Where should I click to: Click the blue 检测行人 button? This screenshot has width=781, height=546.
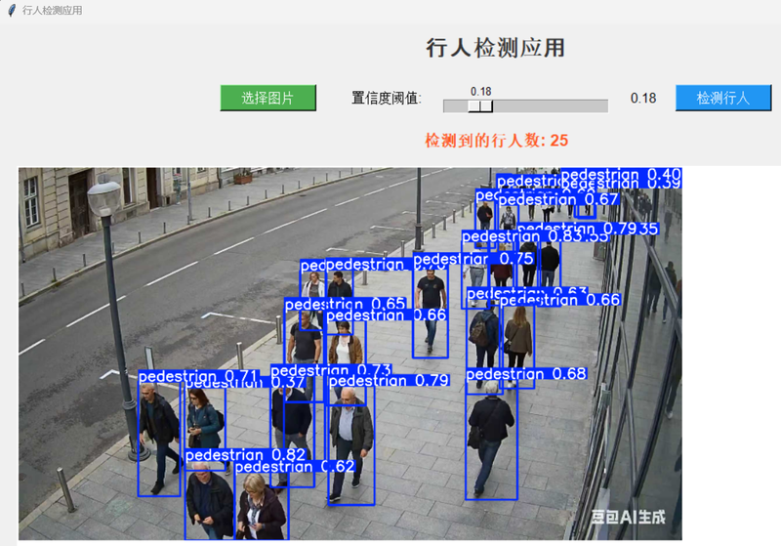tap(723, 98)
